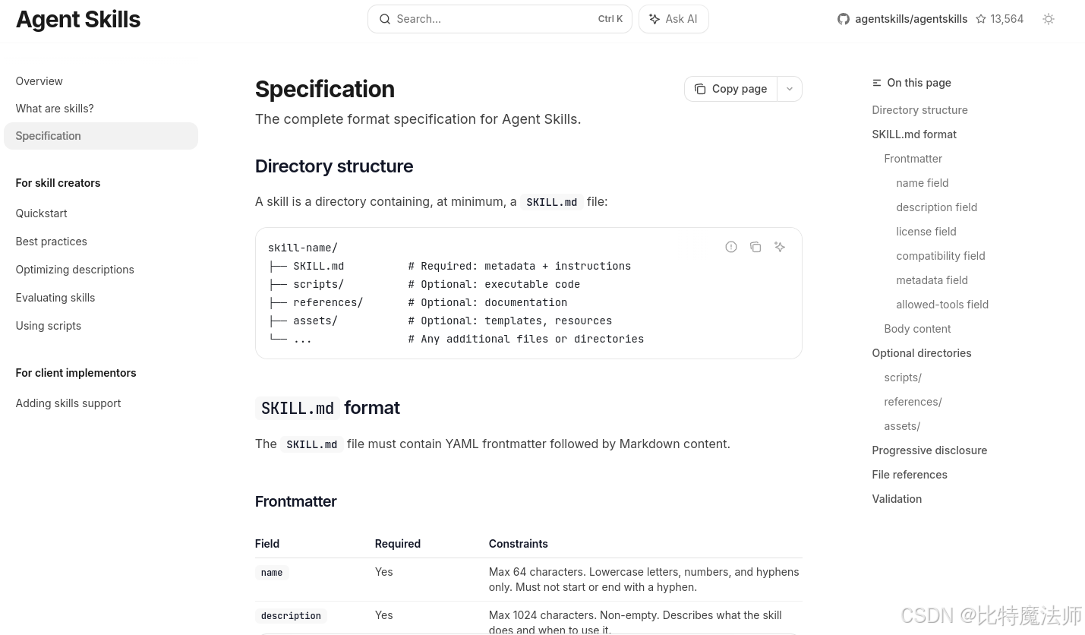The image size is (1085, 635).
Task: Expand the Copy page dropdown chevron
Action: pyautogui.click(x=790, y=89)
